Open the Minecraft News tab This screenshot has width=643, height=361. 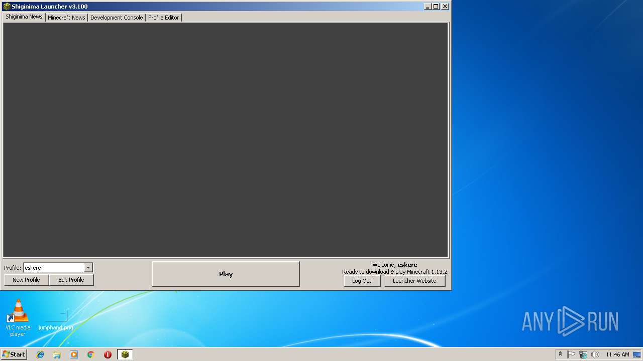66,18
